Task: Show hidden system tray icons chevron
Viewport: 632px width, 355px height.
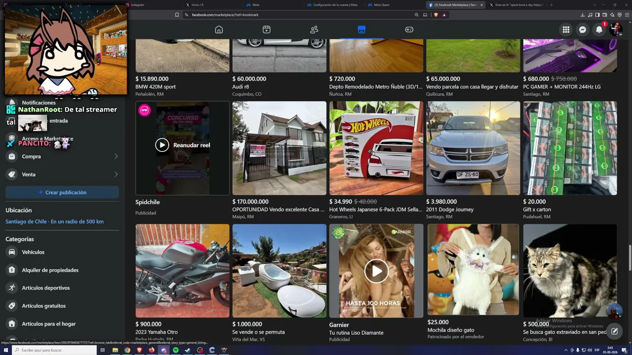Action: tap(566, 350)
